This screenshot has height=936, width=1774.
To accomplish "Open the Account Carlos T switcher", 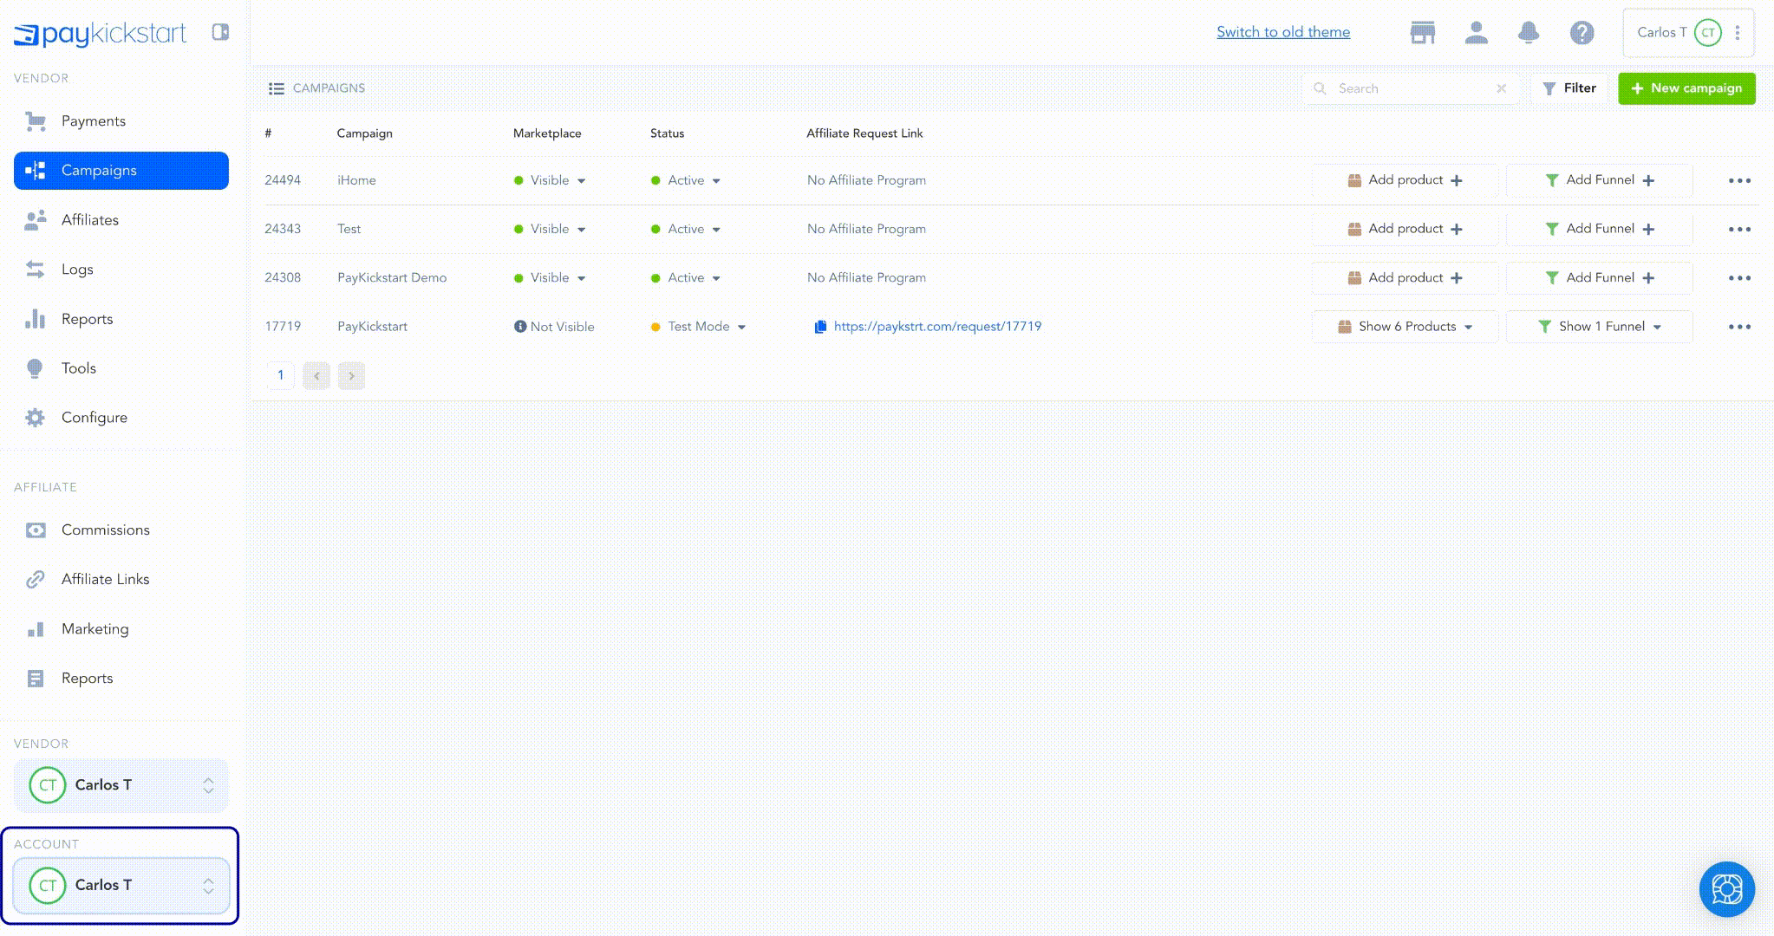I will click(121, 885).
